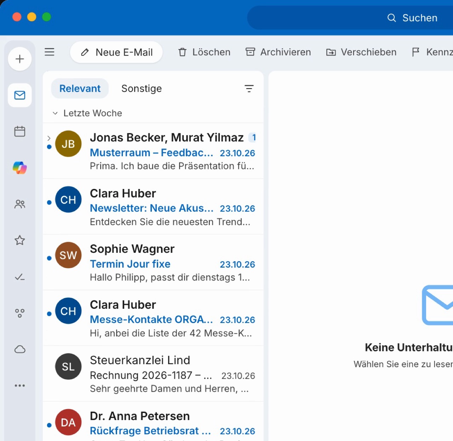Image resolution: width=453 pixels, height=441 pixels.
Task: Click the unread count badge on Jonas Becker thread
Action: [x=253, y=137]
